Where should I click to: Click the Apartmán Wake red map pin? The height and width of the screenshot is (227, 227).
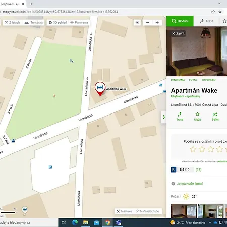(x=100, y=89)
